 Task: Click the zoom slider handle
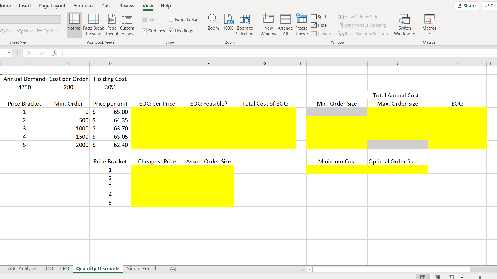pos(480,277)
